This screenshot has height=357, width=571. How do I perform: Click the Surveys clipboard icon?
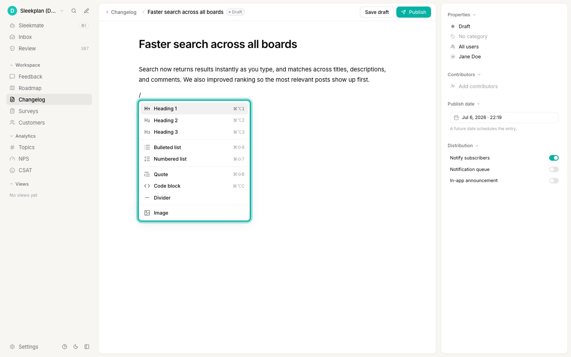(x=12, y=111)
